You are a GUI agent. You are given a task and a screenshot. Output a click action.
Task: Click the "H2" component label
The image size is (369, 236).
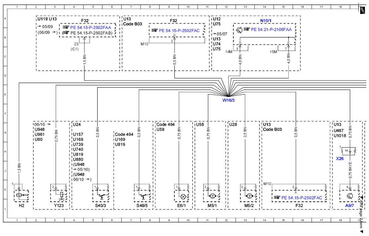pos(21,205)
